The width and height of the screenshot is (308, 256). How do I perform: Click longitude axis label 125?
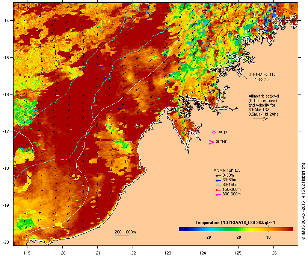[x=238, y=253]
